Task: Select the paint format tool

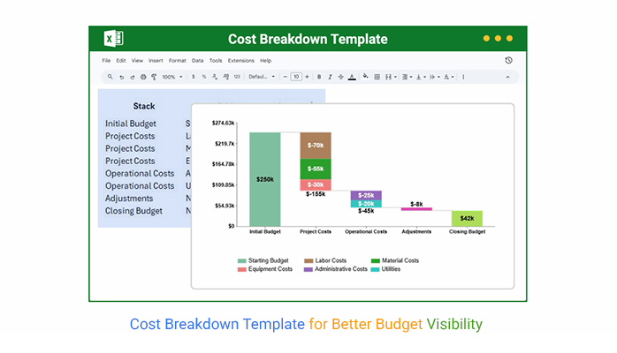Action: point(154,77)
